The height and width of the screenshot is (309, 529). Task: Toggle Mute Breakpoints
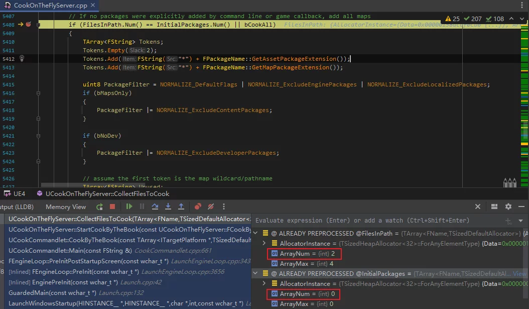coord(211,207)
